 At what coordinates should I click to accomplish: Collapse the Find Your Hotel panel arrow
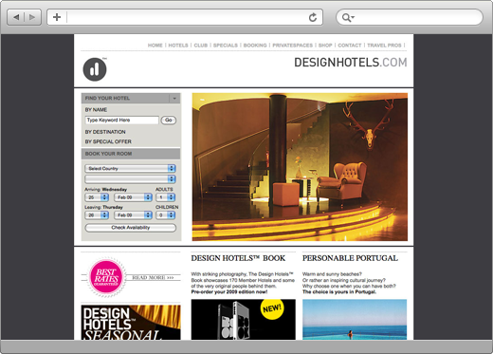pyautogui.click(x=174, y=99)
